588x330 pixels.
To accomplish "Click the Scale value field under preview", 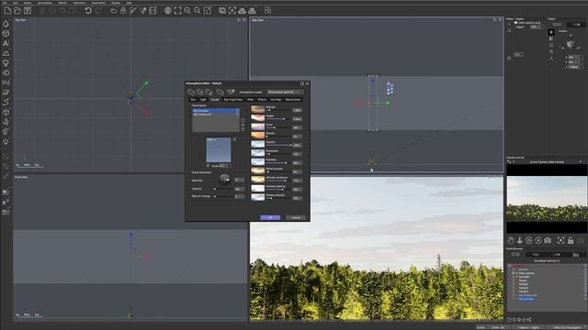I will pyautogui.click(x=224, y=165).
